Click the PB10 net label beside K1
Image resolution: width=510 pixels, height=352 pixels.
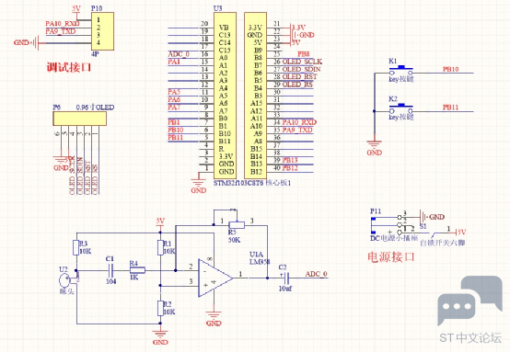click(450, 69)
